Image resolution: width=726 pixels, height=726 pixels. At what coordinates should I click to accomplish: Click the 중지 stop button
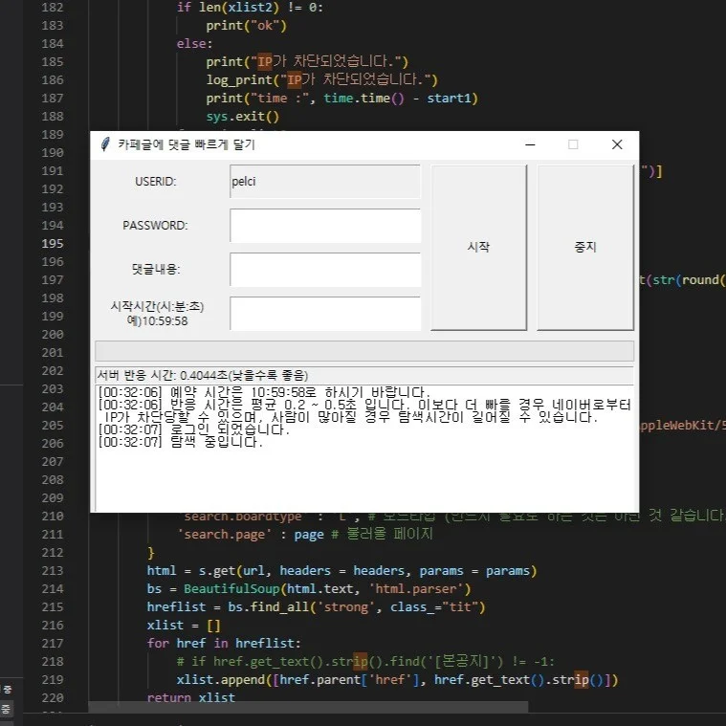585,247
